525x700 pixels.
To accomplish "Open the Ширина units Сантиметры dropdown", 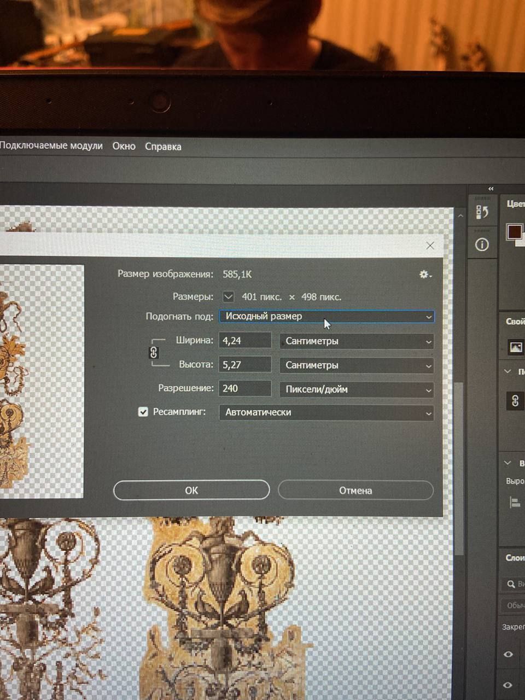I will [x=357, y=341].
